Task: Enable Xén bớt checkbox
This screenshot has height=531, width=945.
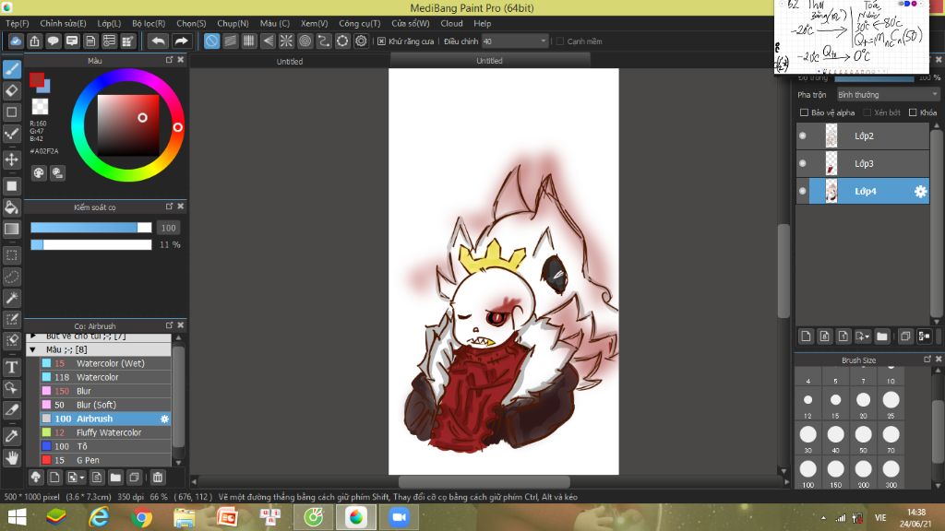Action: [867, 112]
